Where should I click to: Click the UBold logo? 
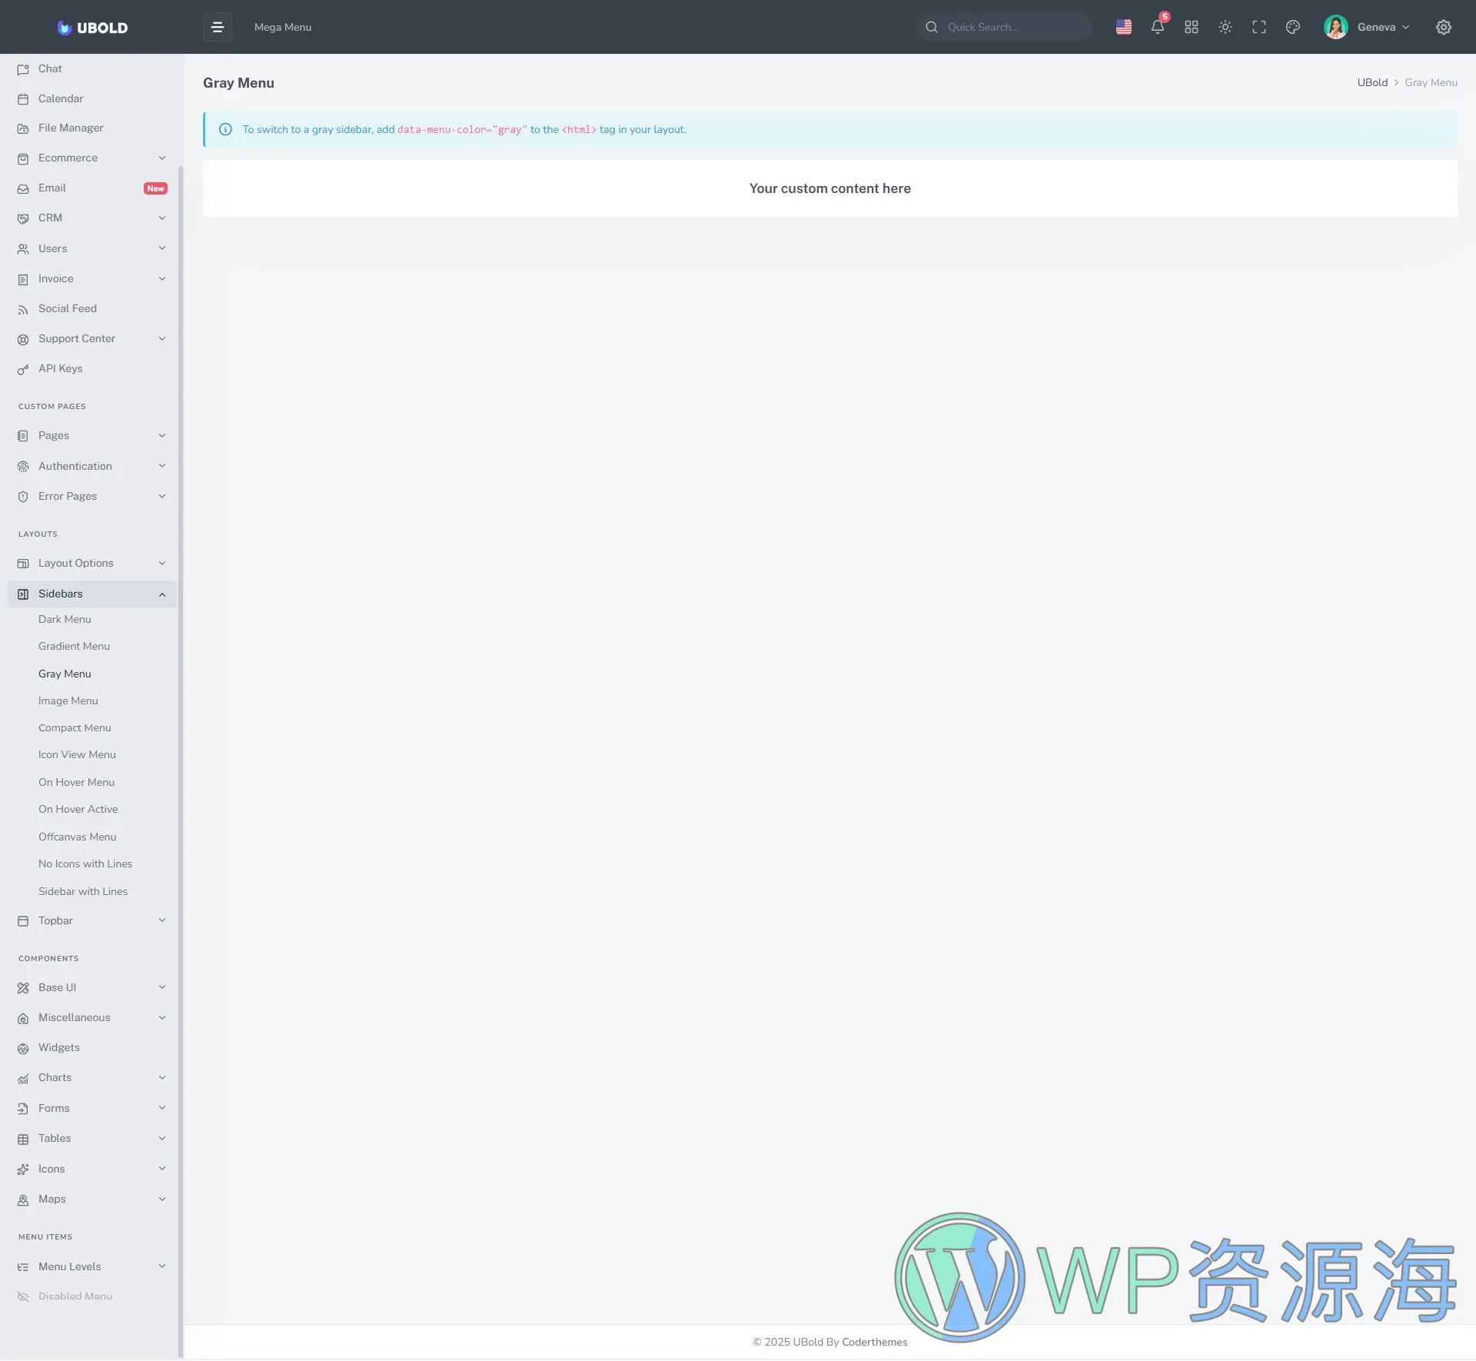click(x=92, y=28)
